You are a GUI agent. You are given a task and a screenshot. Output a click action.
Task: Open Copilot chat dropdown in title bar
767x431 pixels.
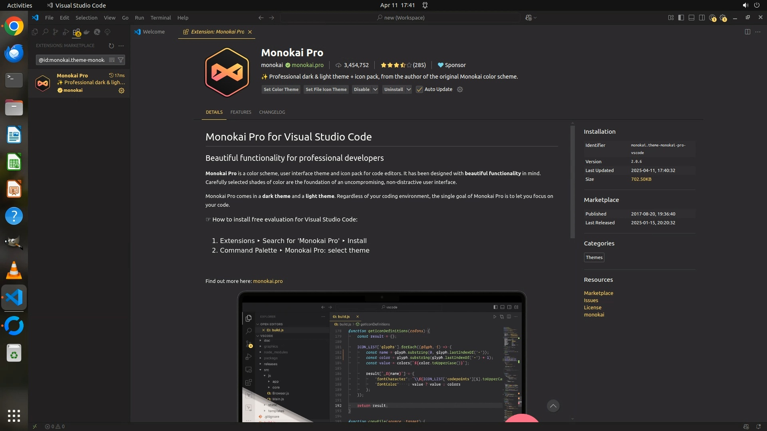535,18
